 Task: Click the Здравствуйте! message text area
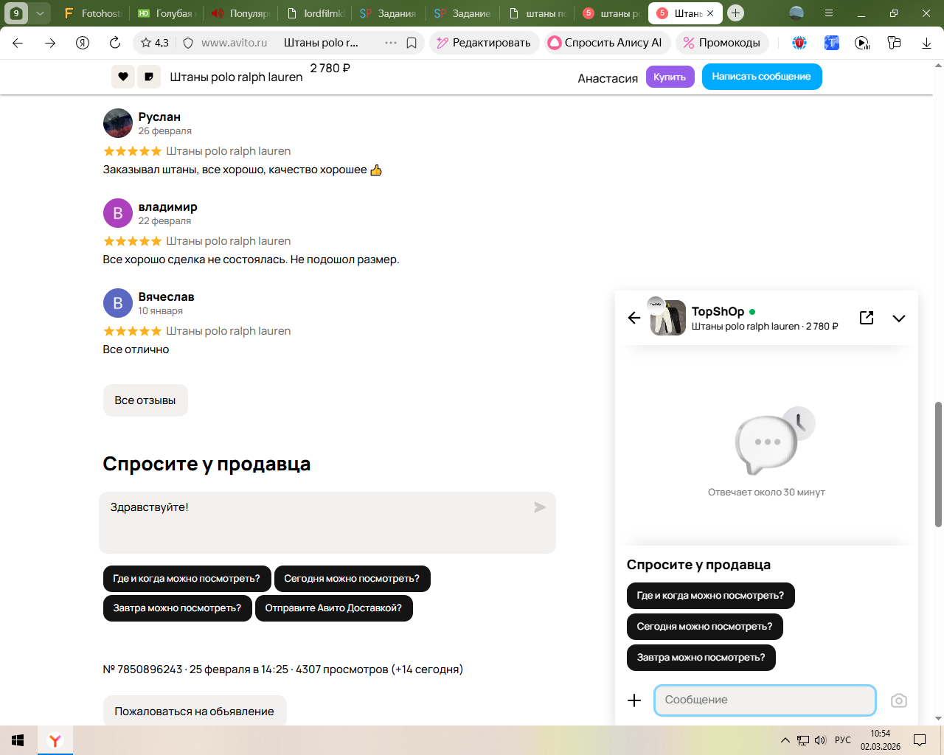tap(327, 523)
